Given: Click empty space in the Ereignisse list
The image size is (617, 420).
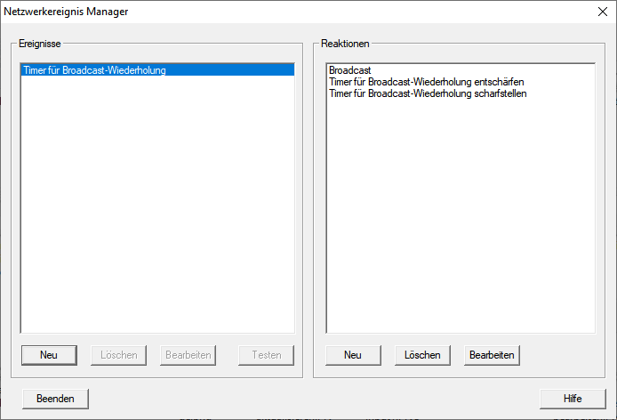Looking at the screenshot, I should pyautogui.click(x=156, y=214).
